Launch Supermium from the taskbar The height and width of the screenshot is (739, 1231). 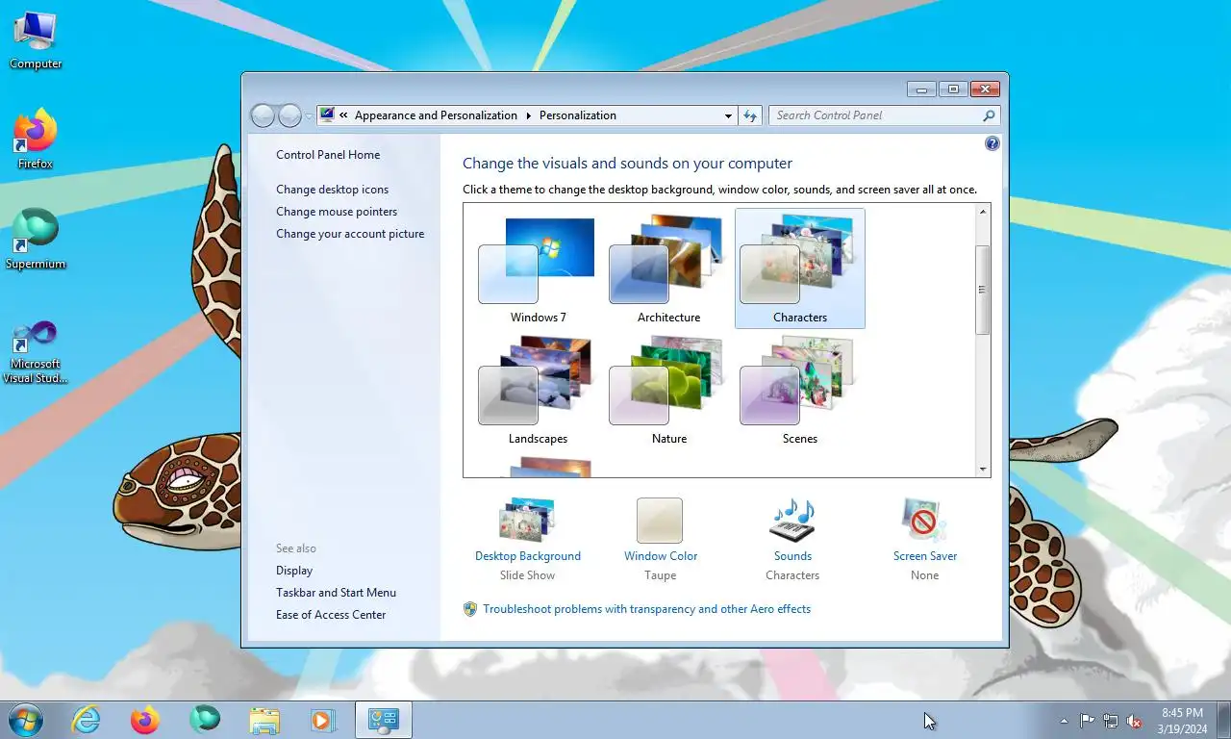point(205,719)
